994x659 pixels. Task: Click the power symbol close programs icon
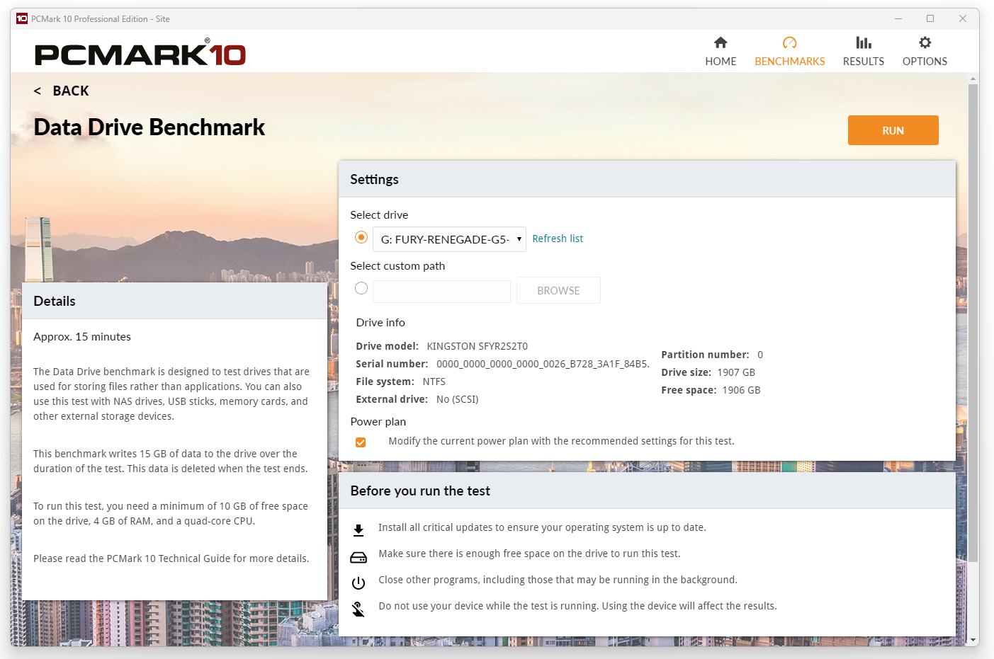[358, 583]
